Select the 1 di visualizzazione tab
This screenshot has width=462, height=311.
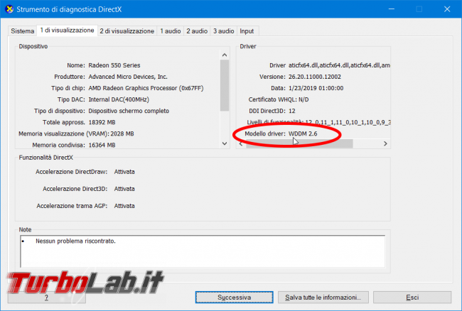tap(67, 31)
